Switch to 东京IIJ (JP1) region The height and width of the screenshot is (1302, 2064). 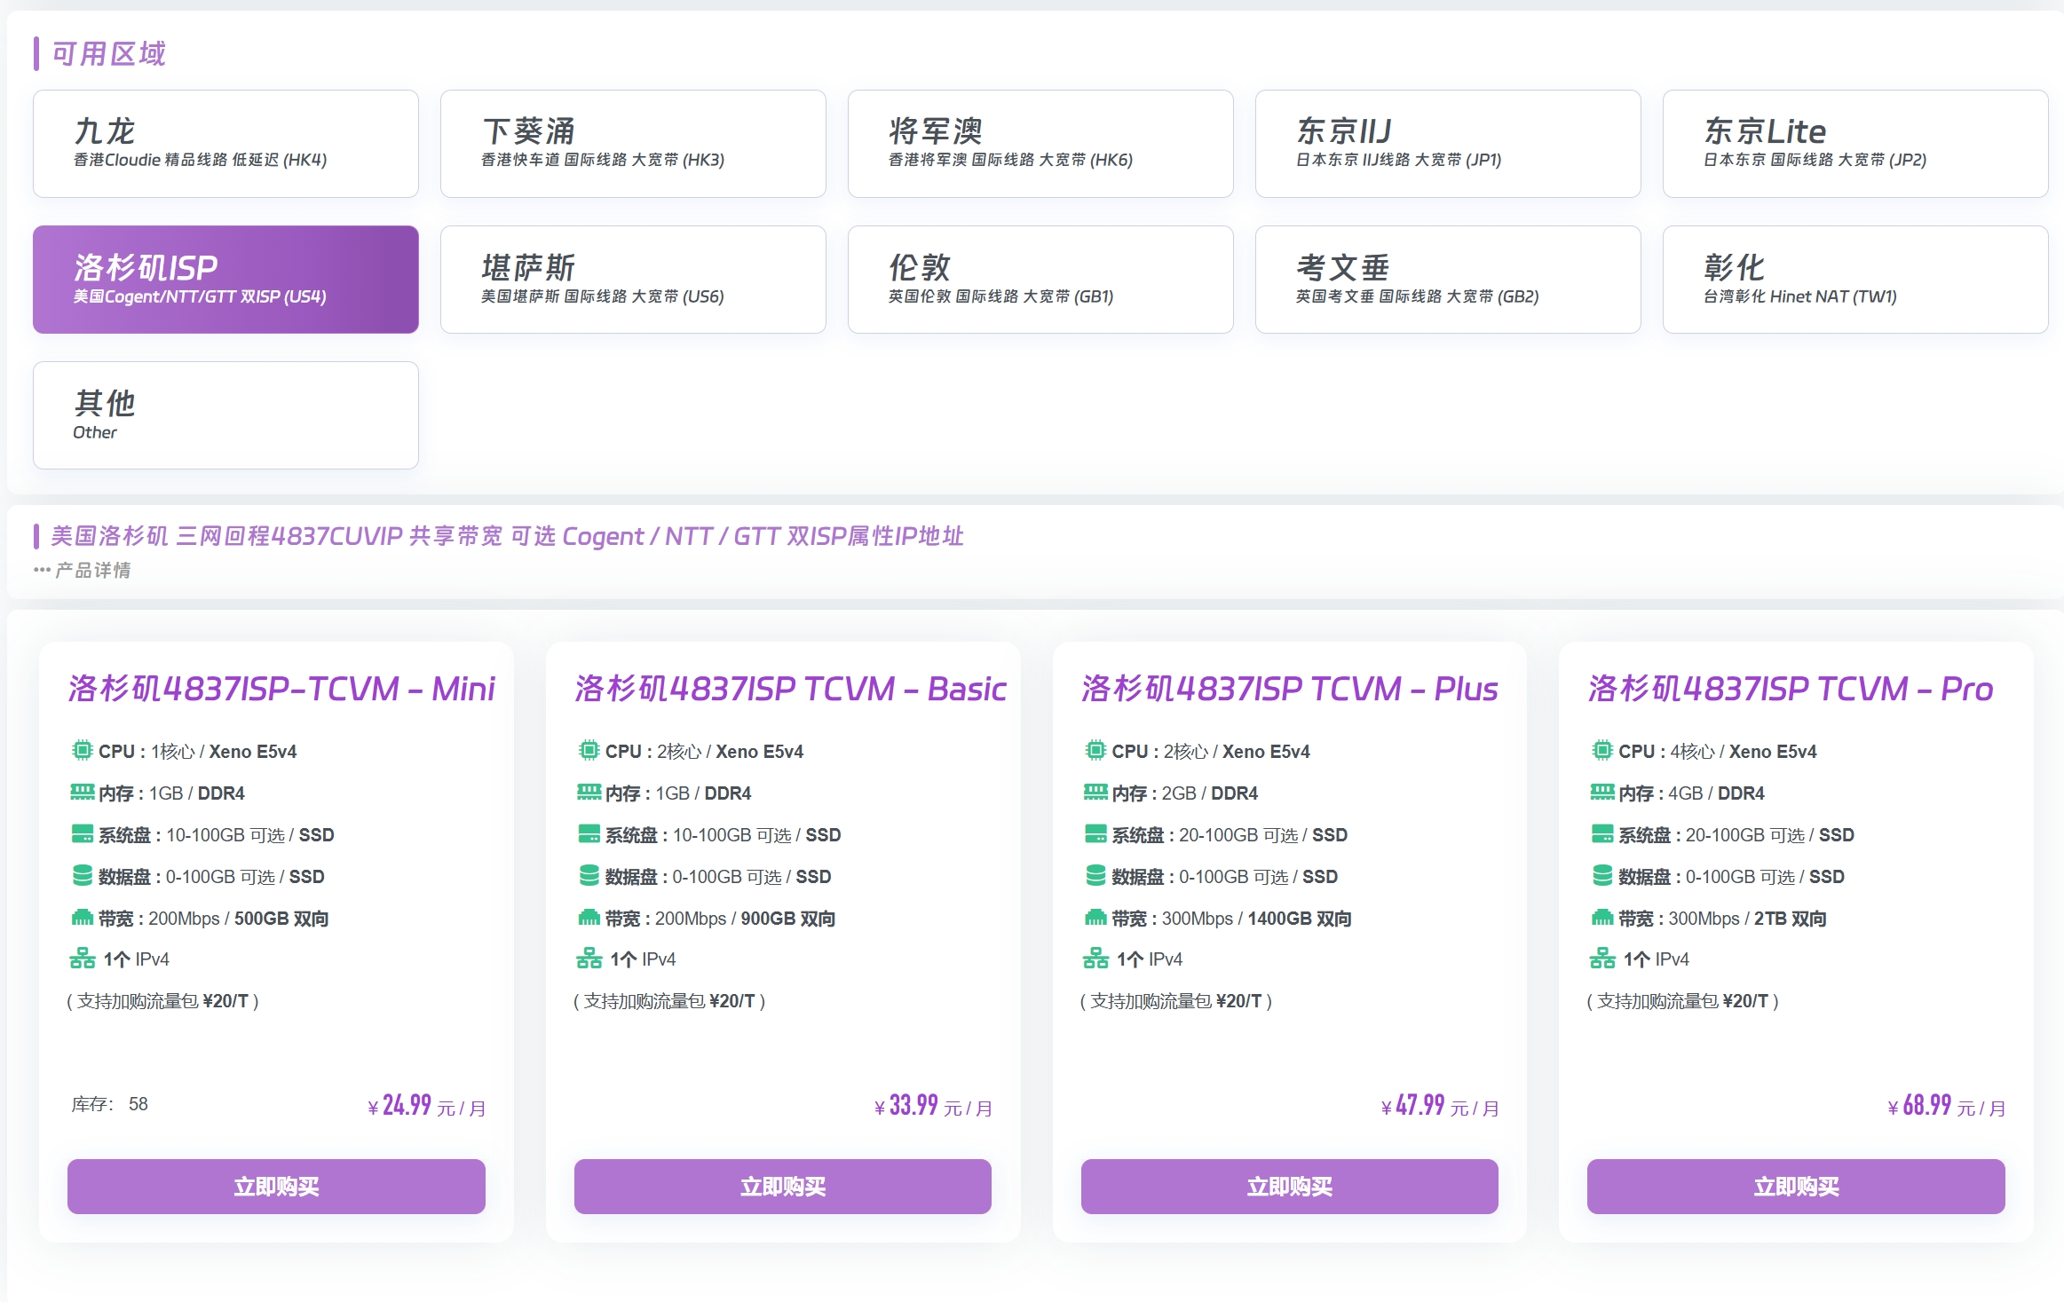(x=1447, y=144)
